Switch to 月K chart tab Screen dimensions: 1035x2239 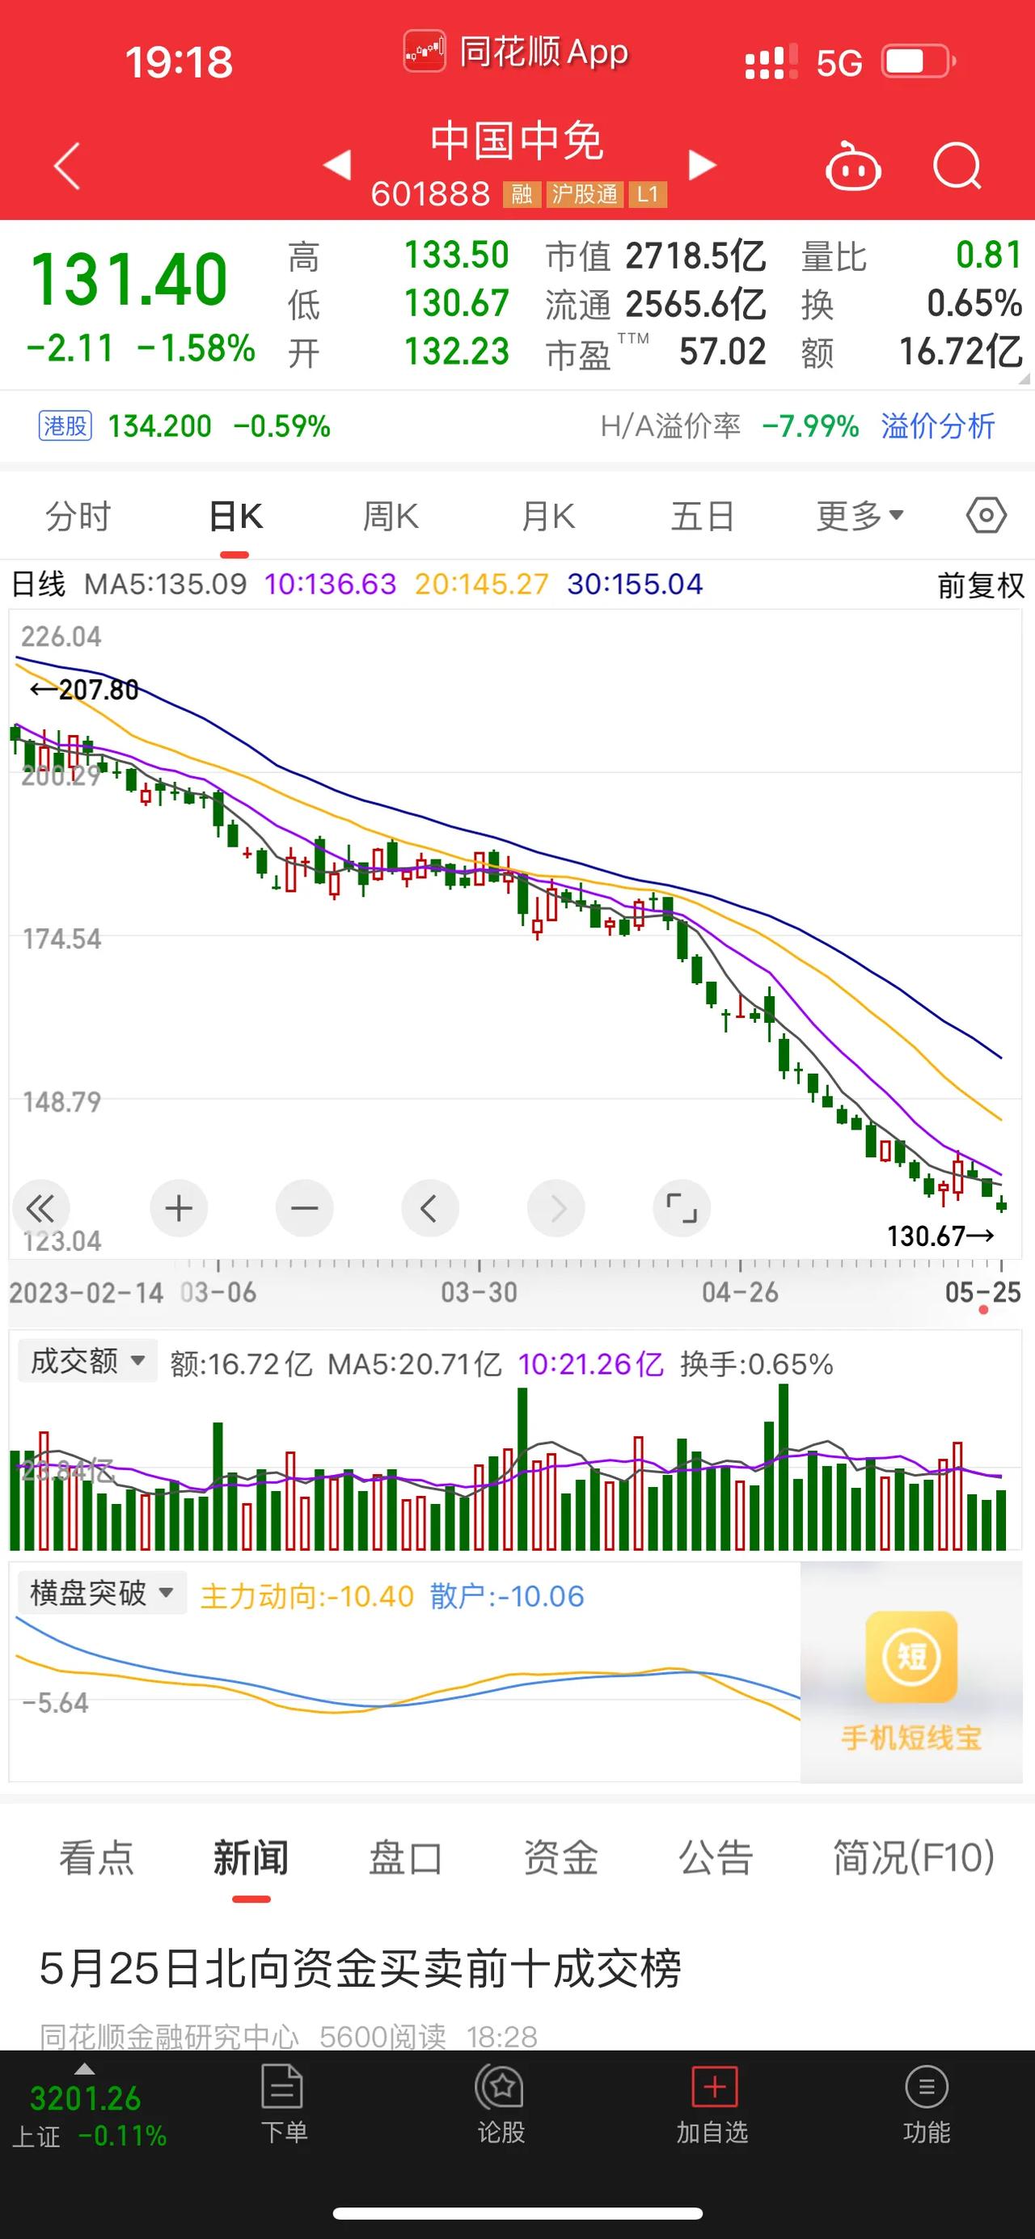click(x=547, y=517)
